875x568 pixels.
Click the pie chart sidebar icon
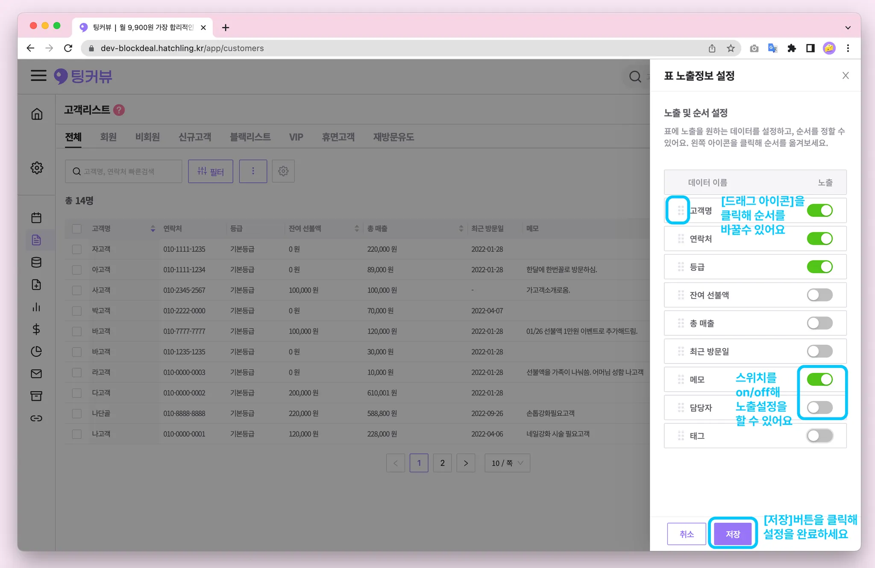(x=36, y=352)
